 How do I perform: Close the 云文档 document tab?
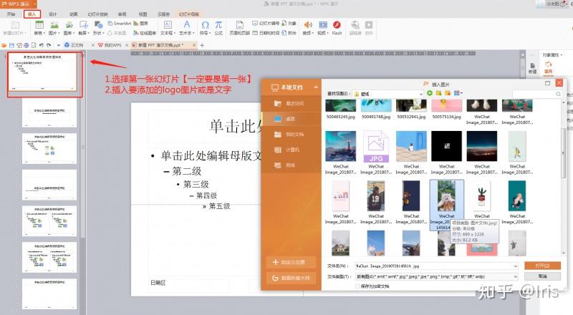tap(92, 45)
